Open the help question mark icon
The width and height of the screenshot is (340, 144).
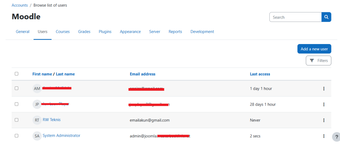coord(337,137)
